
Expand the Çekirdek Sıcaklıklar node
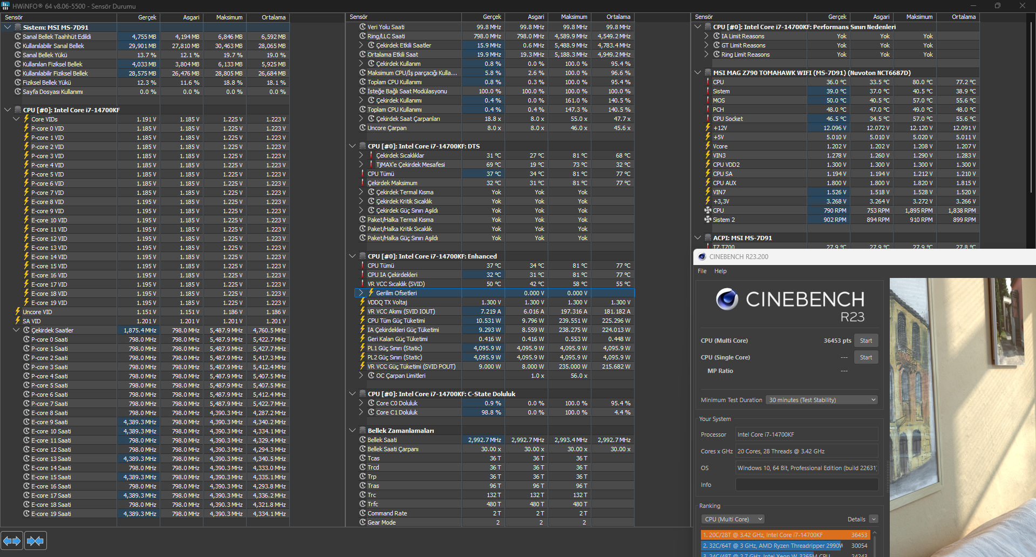[362, 155]
